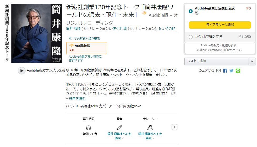Select 1-Clickで購入する radio option

(x=191, y=37)
